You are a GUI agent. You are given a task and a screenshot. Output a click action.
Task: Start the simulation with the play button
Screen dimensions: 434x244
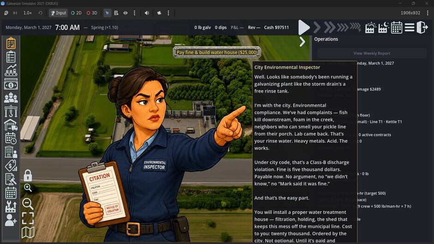coord(304,28)
